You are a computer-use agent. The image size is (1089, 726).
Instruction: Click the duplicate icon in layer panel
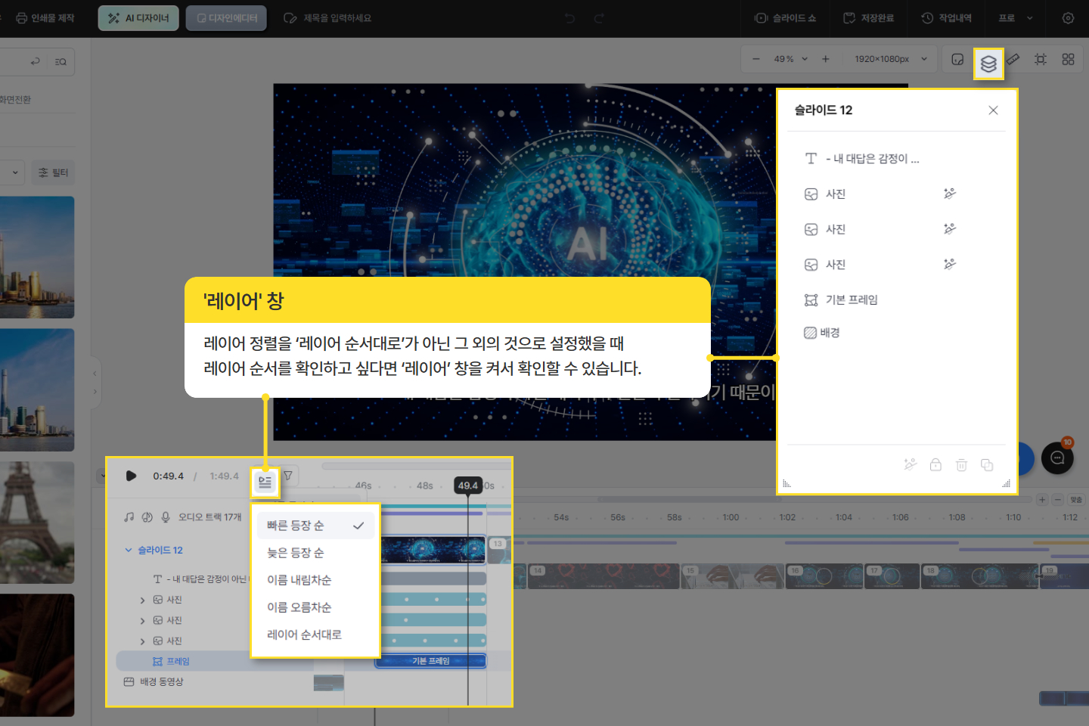point(987,465)
